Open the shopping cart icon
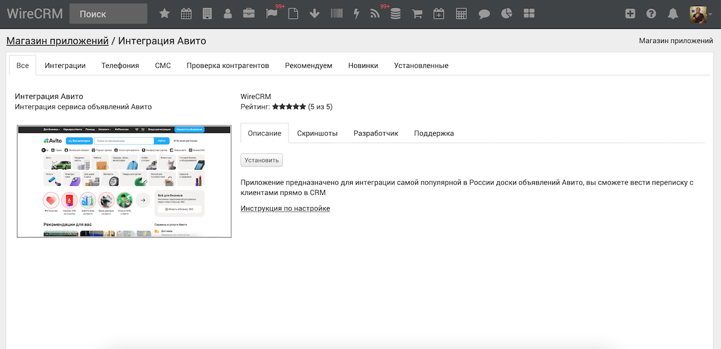The width and height of the screenshot is (721, 349). pos(417,14)
